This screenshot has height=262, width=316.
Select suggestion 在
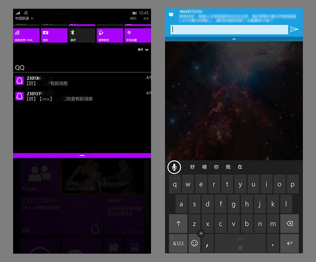(x=240, y=167)
